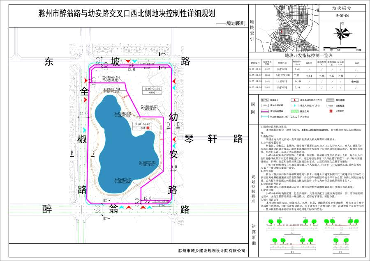
Task: Click the main title 滁州市醉翁路与幼安路交叉口西北侧地块控制性详细规划
Action: coord(127,14)
